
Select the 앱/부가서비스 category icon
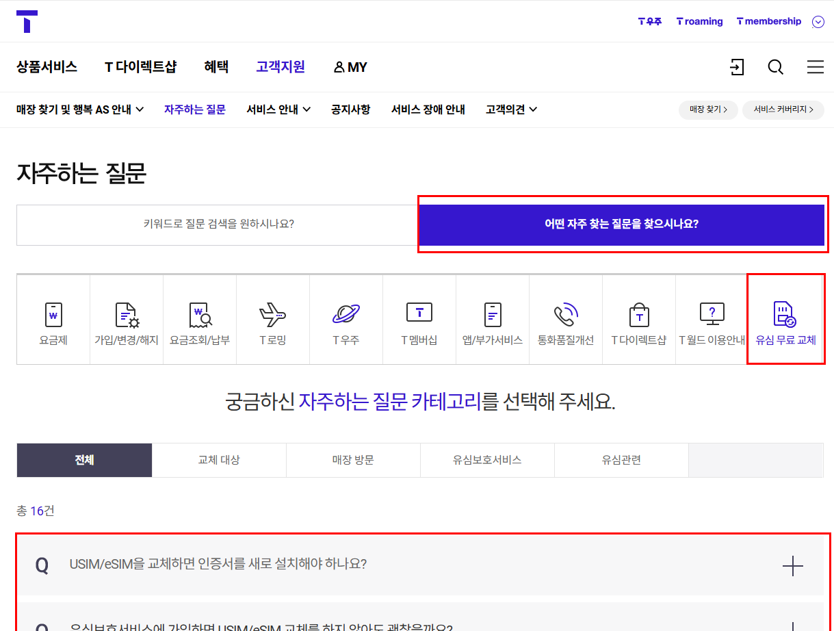(x=493, y=314)
